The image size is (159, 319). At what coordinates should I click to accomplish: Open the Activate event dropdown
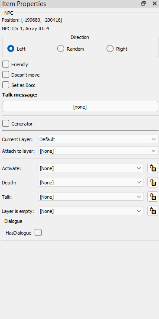click(x=91, y=168)
